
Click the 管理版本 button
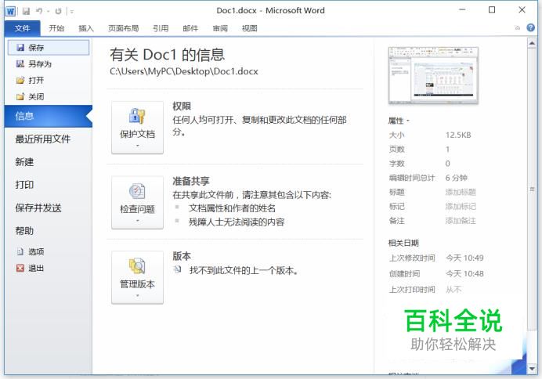coord(137,277)
